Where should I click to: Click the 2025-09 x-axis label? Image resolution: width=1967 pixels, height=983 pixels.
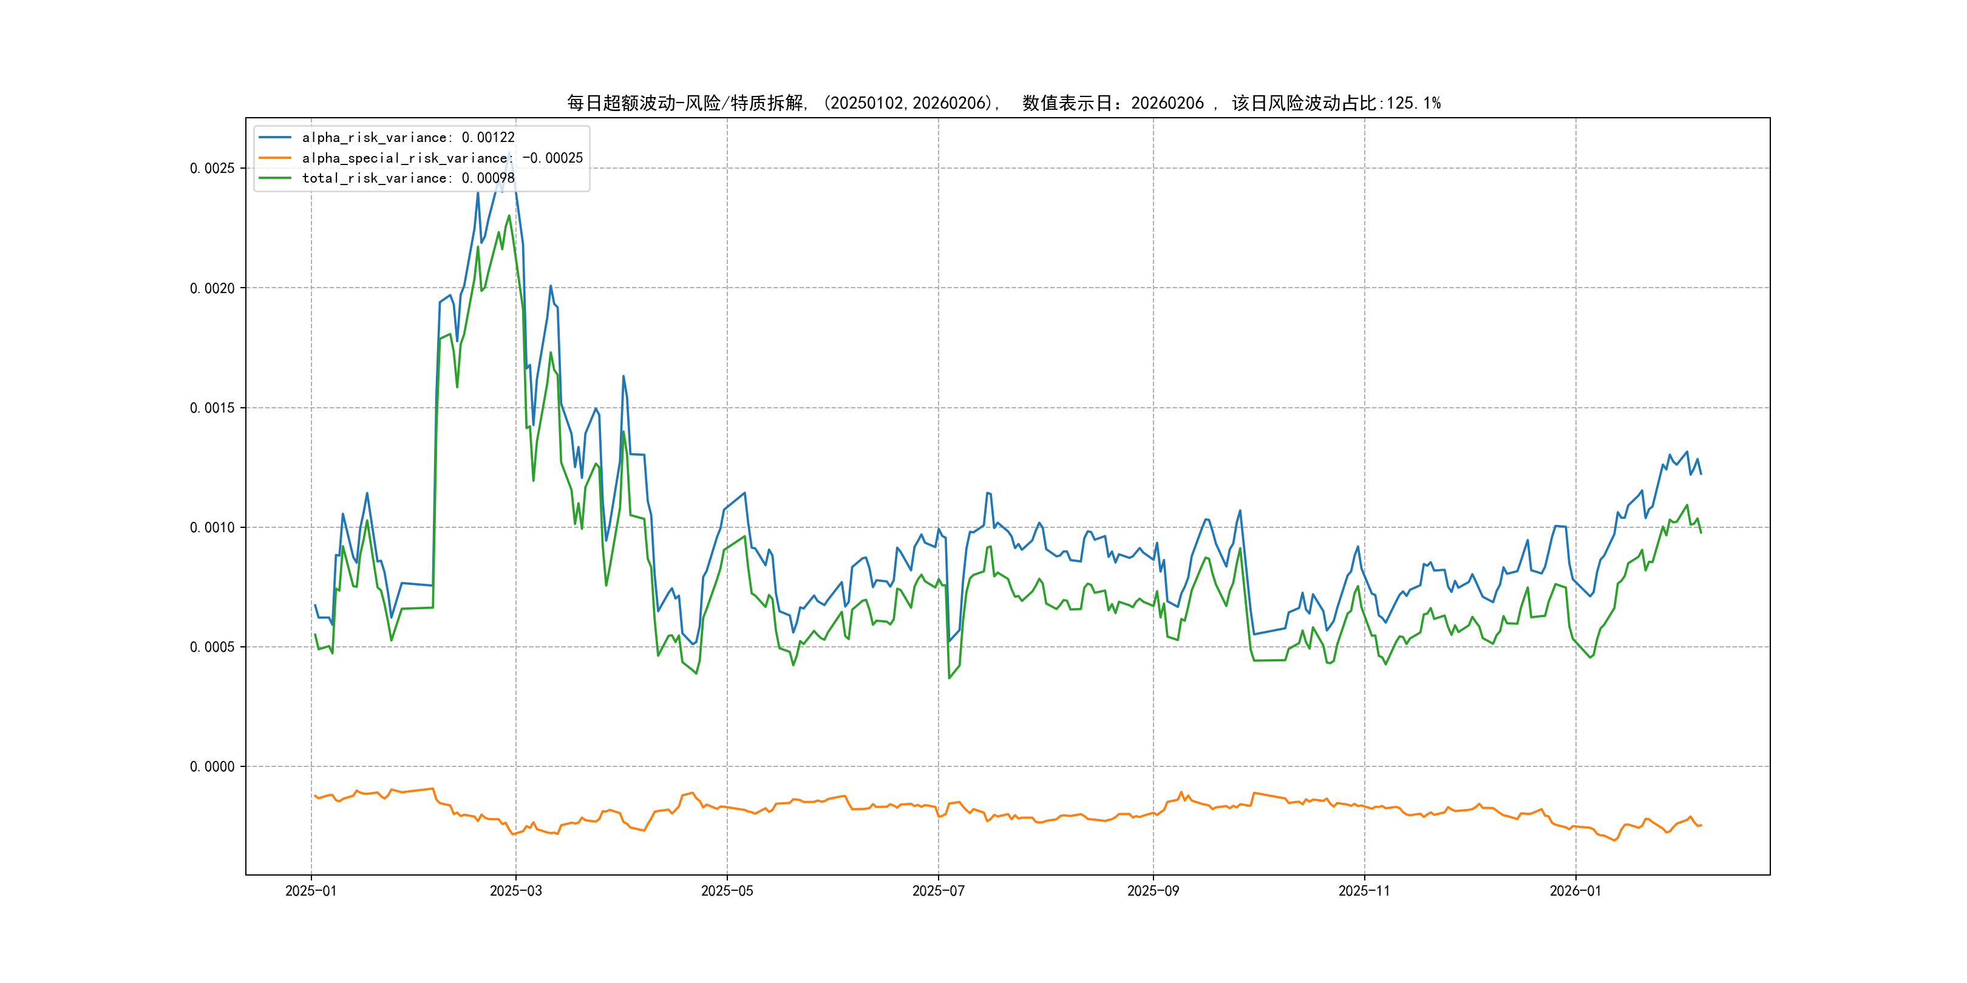point(1153,891)
